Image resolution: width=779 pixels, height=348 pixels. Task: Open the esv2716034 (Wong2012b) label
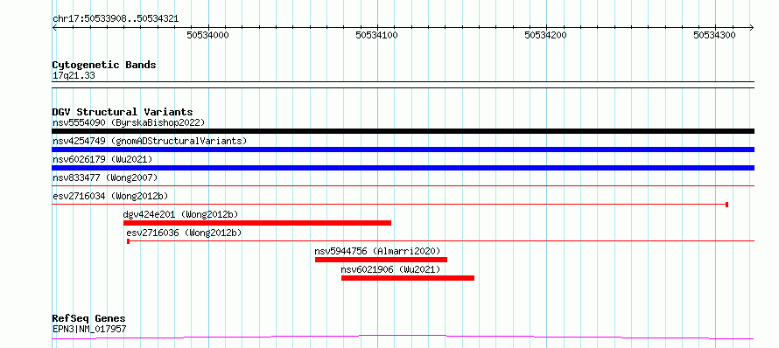pyautogui.click(x=110, y=196)
